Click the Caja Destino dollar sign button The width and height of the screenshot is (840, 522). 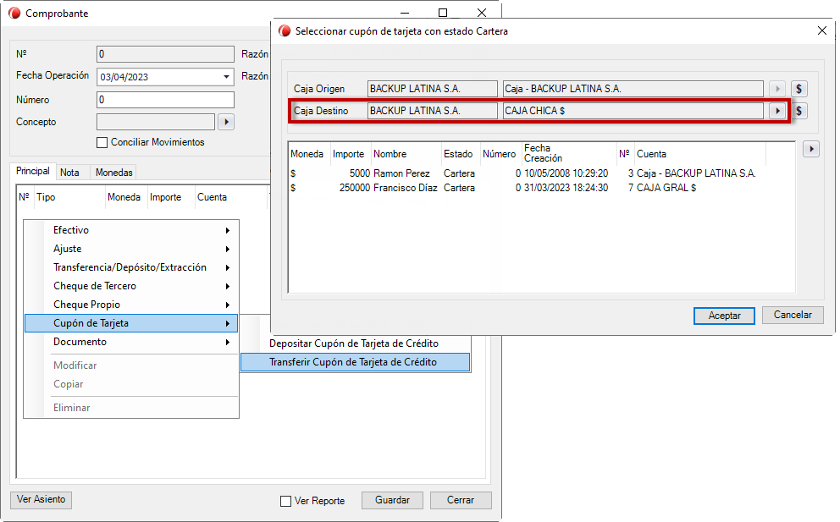coord(799,111)
